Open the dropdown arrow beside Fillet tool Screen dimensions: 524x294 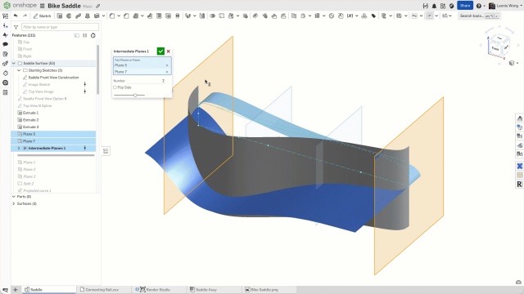(x=119, y=16)
